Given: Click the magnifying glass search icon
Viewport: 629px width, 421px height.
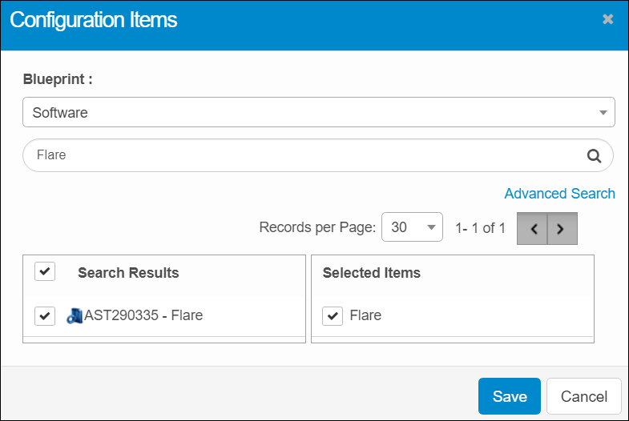Looking at the screenshot, I should pyautogui.click(x=594, y=155).
